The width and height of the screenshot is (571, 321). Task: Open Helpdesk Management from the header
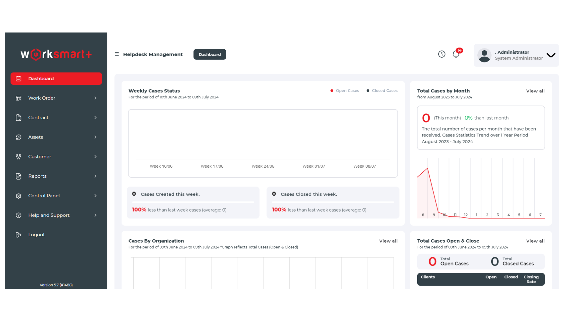[x=153, y=54]
